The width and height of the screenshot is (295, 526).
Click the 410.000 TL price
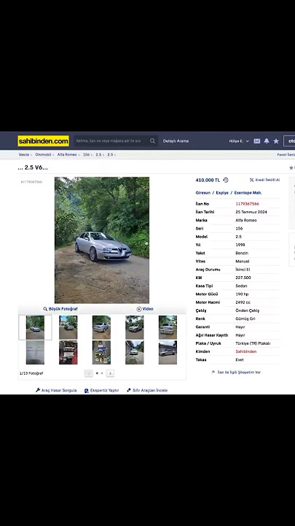tap(208, 180)
